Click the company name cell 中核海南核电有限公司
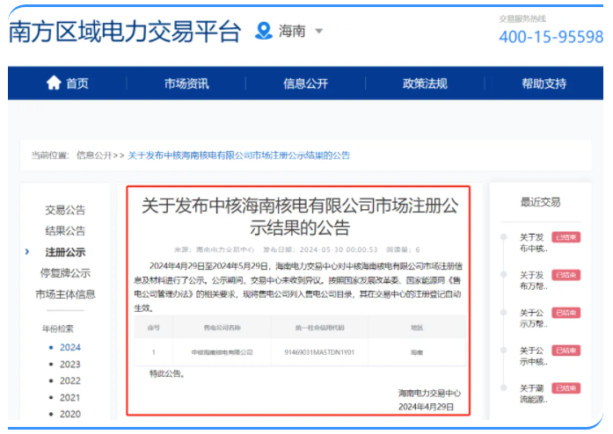This screenshot has height=434, width=613. (x=222, y=352)
